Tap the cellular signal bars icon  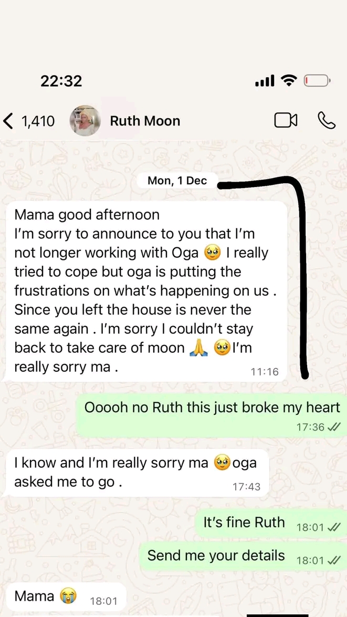[x=265, y=81]
